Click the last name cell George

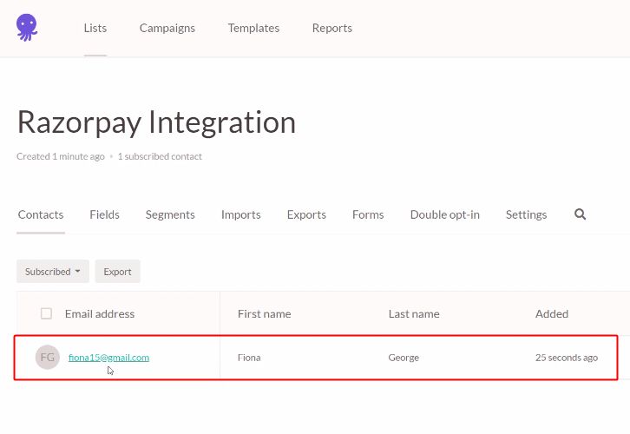pyautogui.click(x=404, y=358)
